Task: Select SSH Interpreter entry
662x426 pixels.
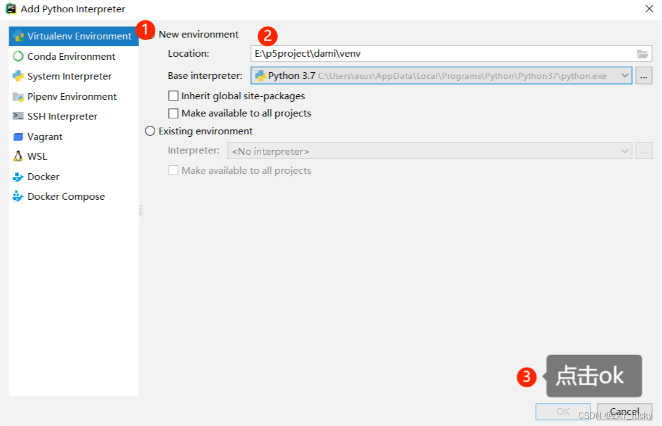Action: pyautogui.click(x=62, y=117)
